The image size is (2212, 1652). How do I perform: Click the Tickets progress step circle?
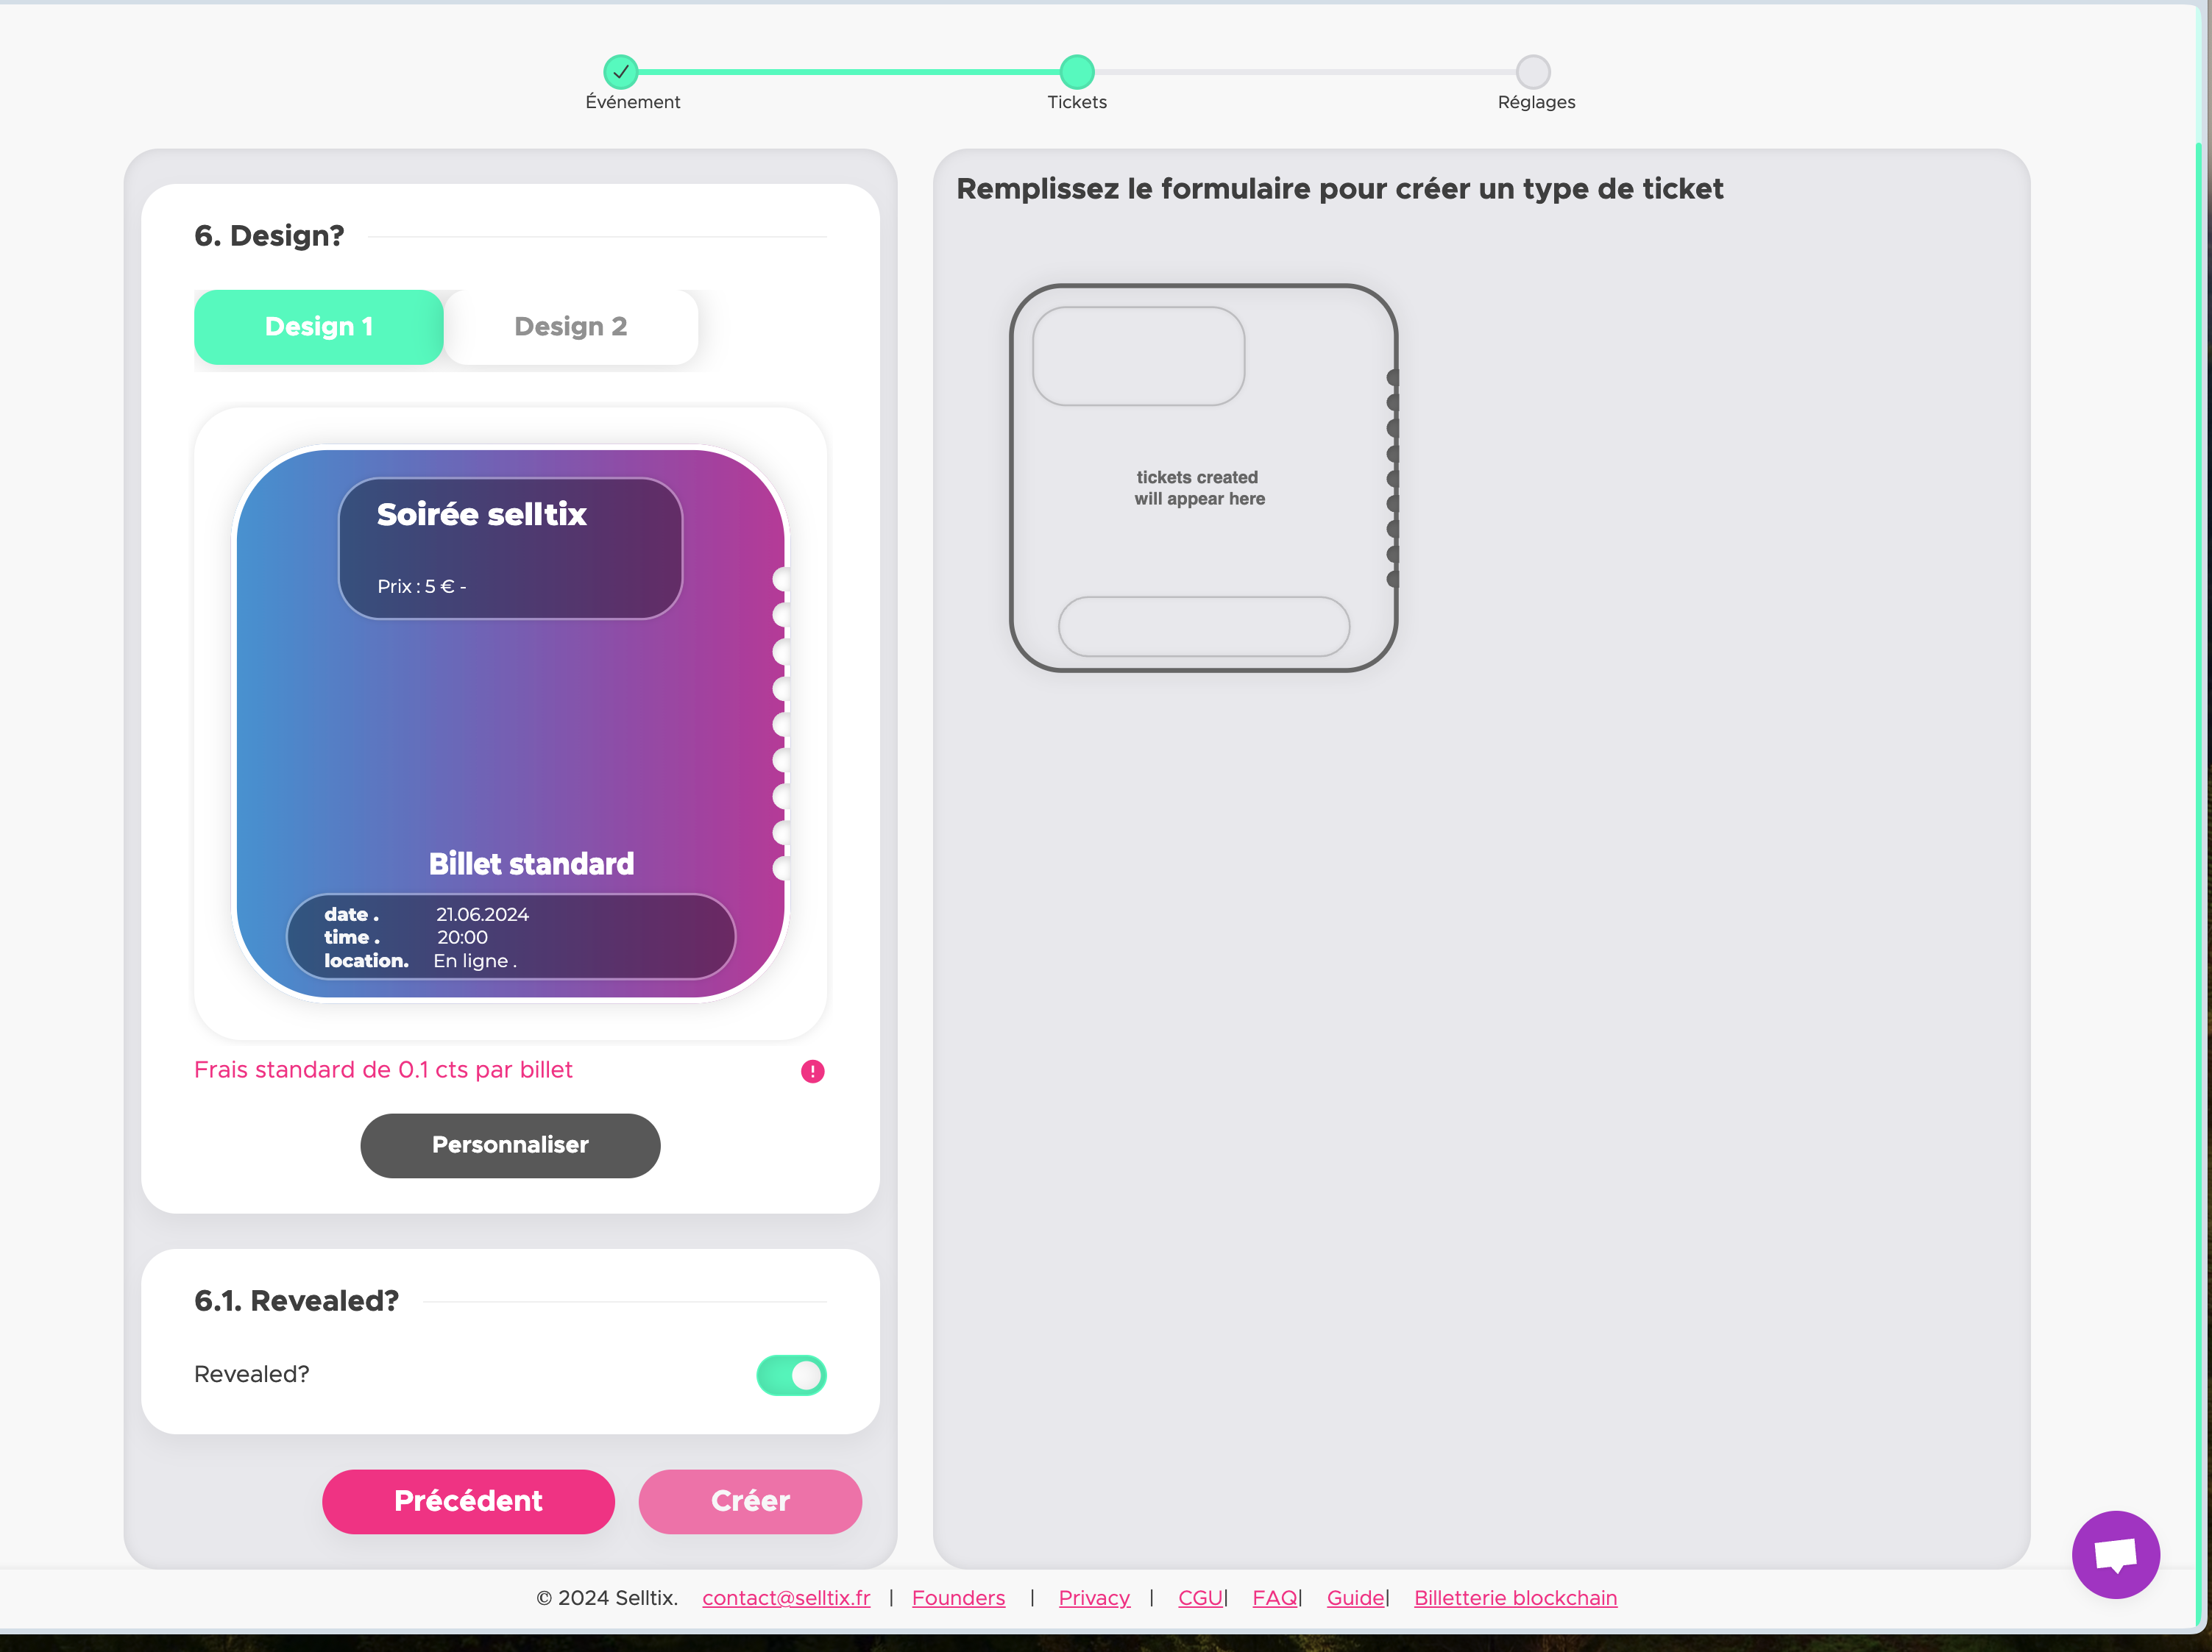[1076, 72]
